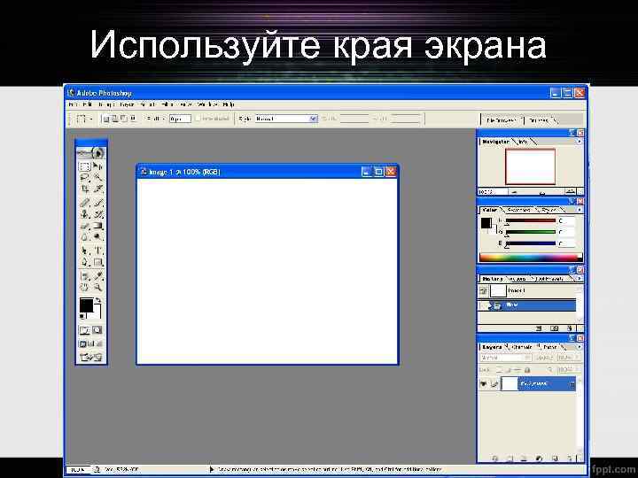Select the Path Selection tool
The image size is (638, 478).
click(x=85, y=251)
